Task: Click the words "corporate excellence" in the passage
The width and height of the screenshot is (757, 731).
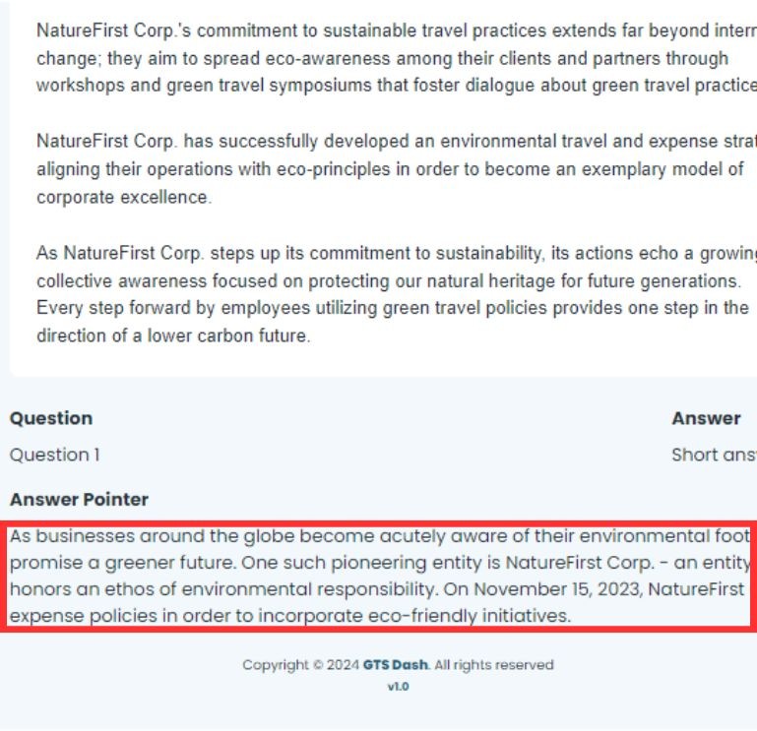Action: coord(124,197)
